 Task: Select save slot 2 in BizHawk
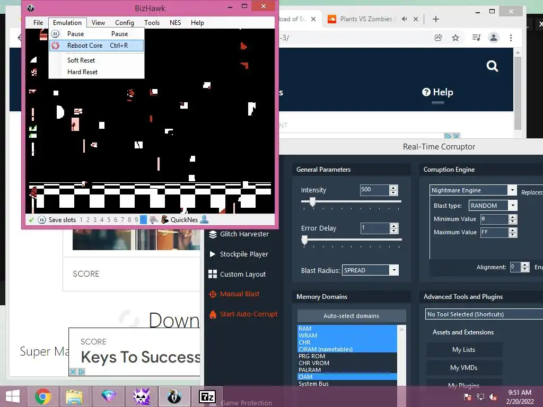point(88,220)
